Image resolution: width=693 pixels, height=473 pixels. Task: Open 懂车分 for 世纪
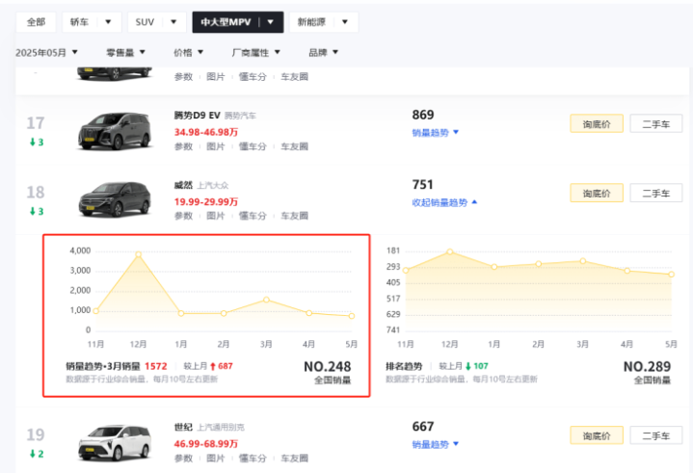coord(253,459)
